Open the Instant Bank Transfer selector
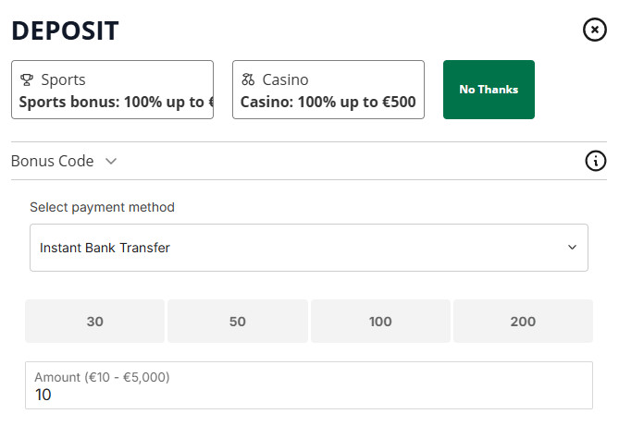Screen dimensions: 619x426 pyautogui.click(x=308, y=248)
